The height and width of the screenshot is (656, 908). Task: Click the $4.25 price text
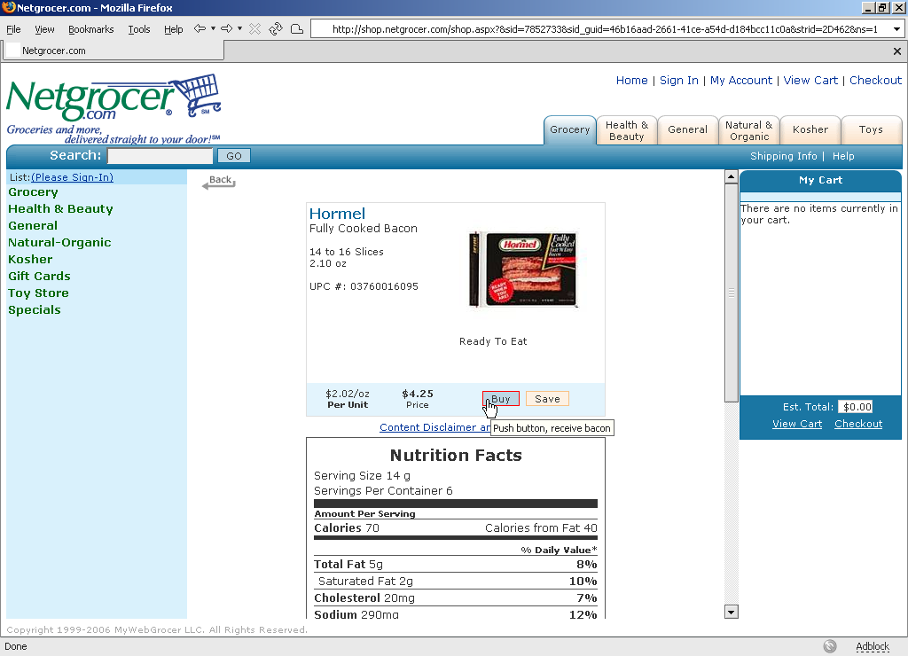click(x=418, y=394)
